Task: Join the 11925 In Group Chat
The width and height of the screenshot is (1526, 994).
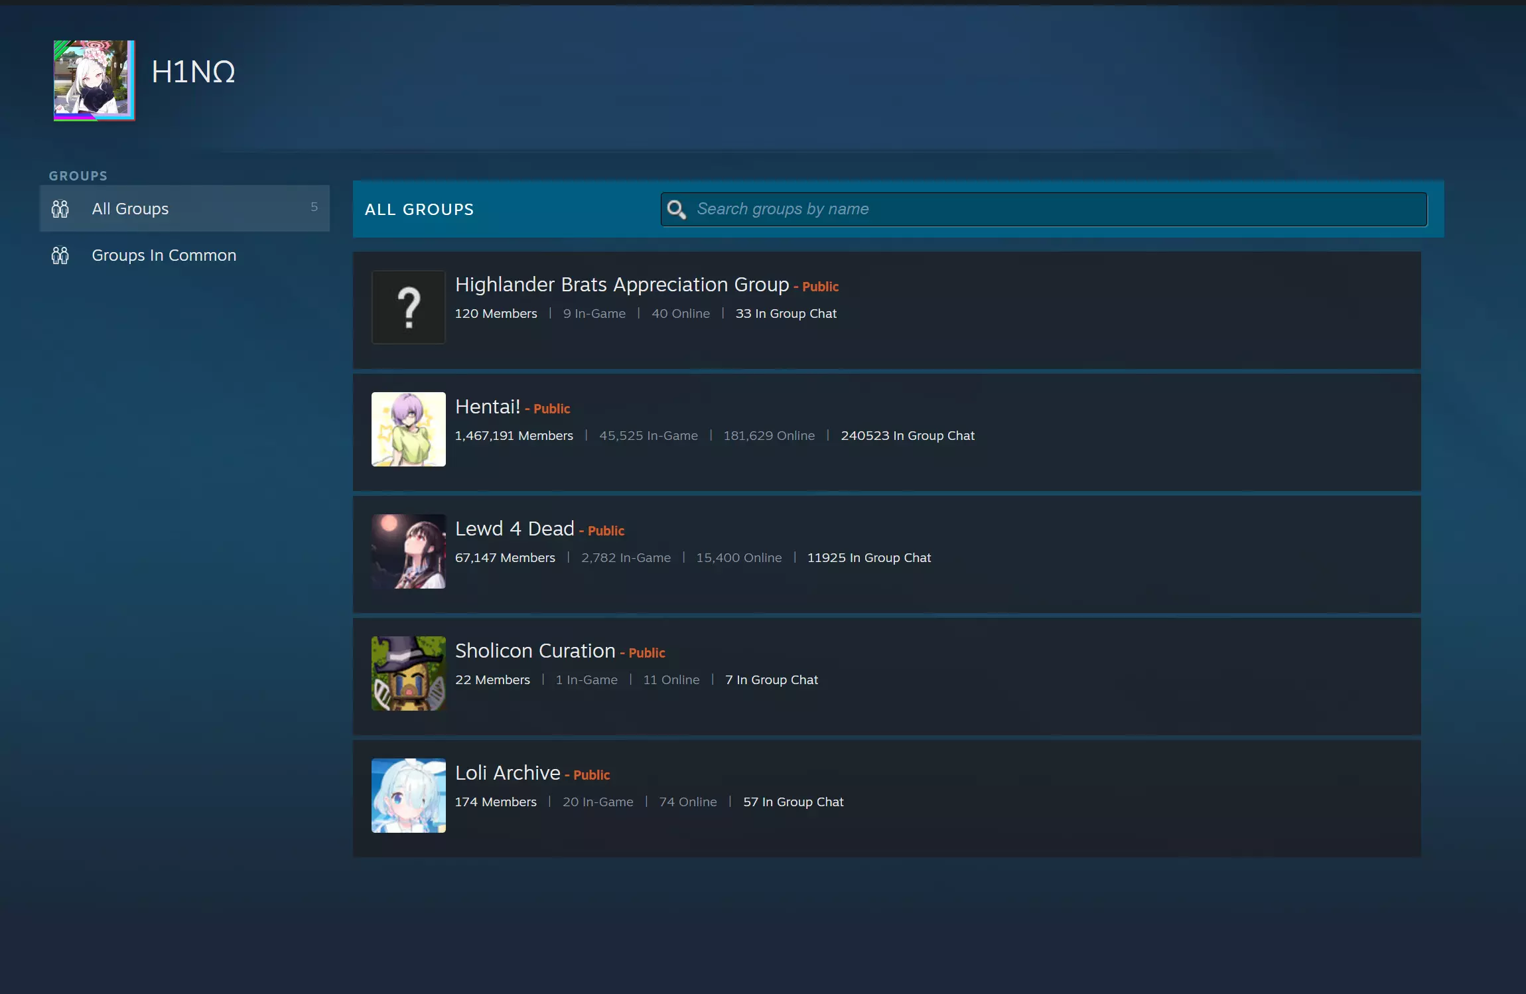Action: click(869, 557)
